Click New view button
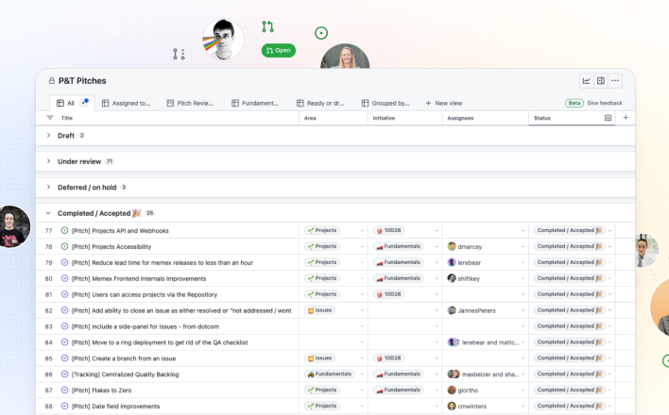This screenshot has width=669, height=415. [444, 103]
